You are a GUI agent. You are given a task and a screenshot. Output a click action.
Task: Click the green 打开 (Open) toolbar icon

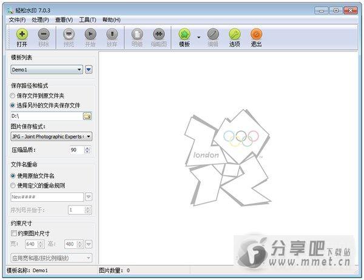22,35
